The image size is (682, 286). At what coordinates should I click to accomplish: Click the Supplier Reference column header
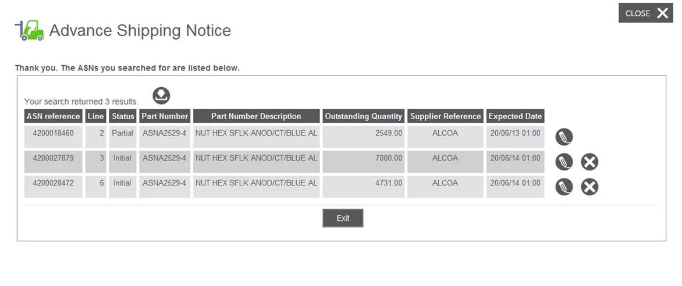point(445,116)
